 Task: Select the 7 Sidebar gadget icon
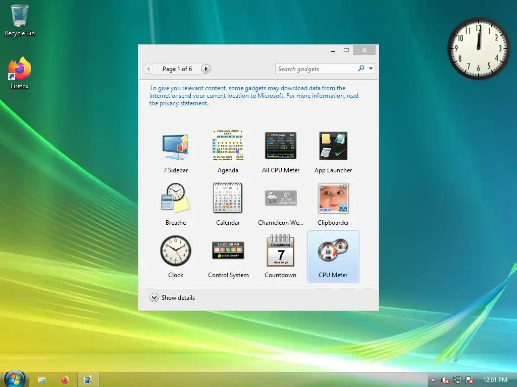tap(175, 147)
